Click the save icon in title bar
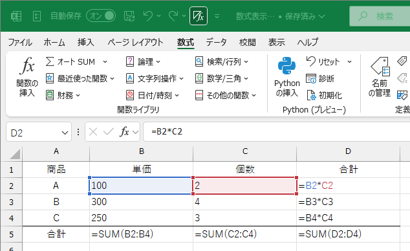Viewport: 410px width, 251px height. coord(129,16)
